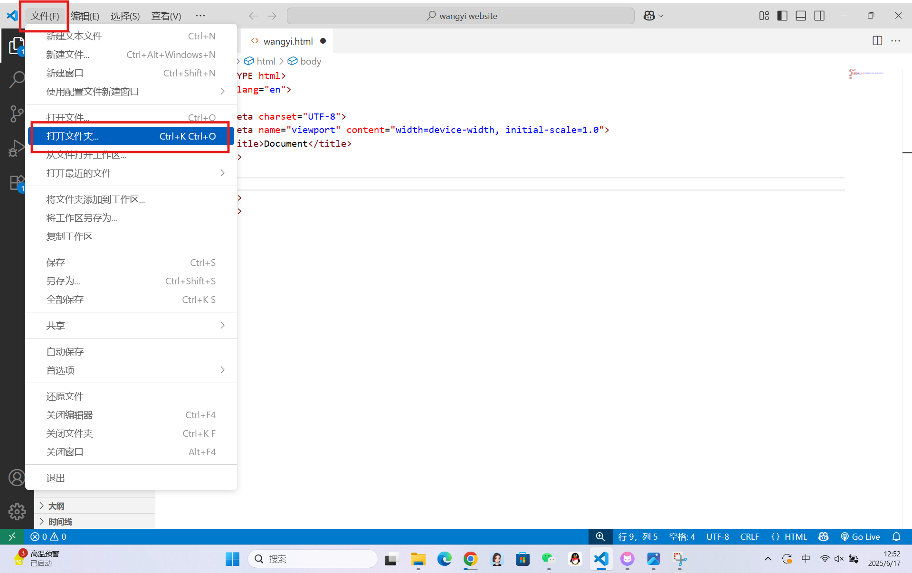The width and height of the screenshot is (912, 573).
Task: Open WeChat from the taskbar
Action: (x=549, y=559)
